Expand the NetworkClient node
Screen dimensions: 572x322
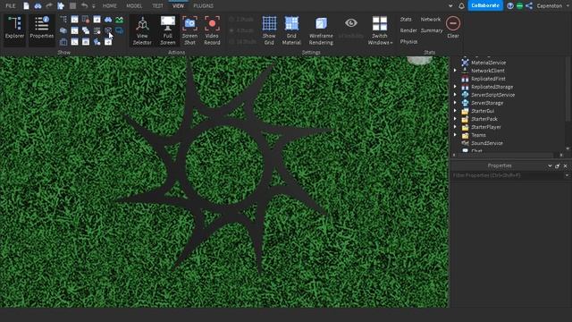[455, 71]
